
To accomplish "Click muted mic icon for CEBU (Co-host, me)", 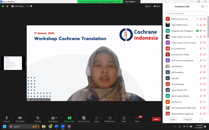I will pos(201,19).
